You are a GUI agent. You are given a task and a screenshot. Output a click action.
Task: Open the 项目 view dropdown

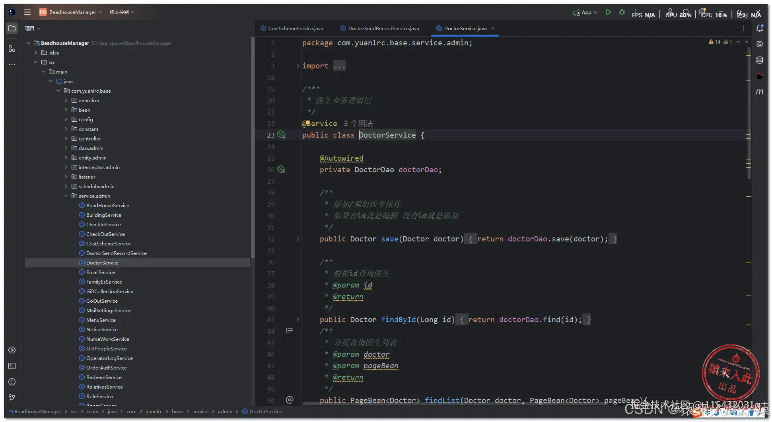(33, 28)
